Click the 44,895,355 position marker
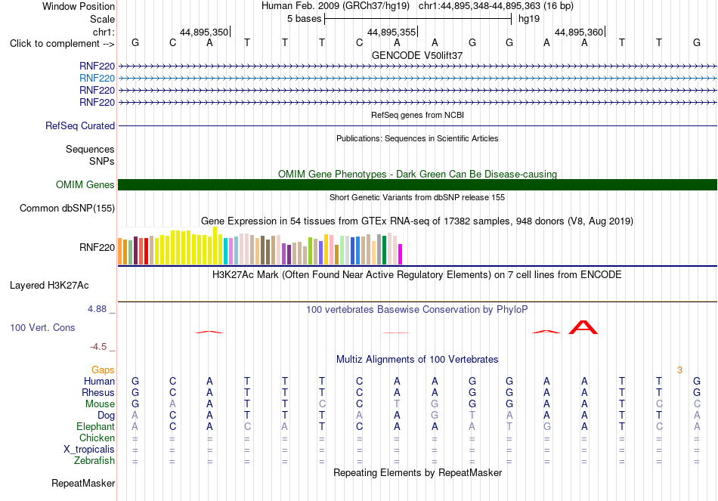 tap(391, 32)
